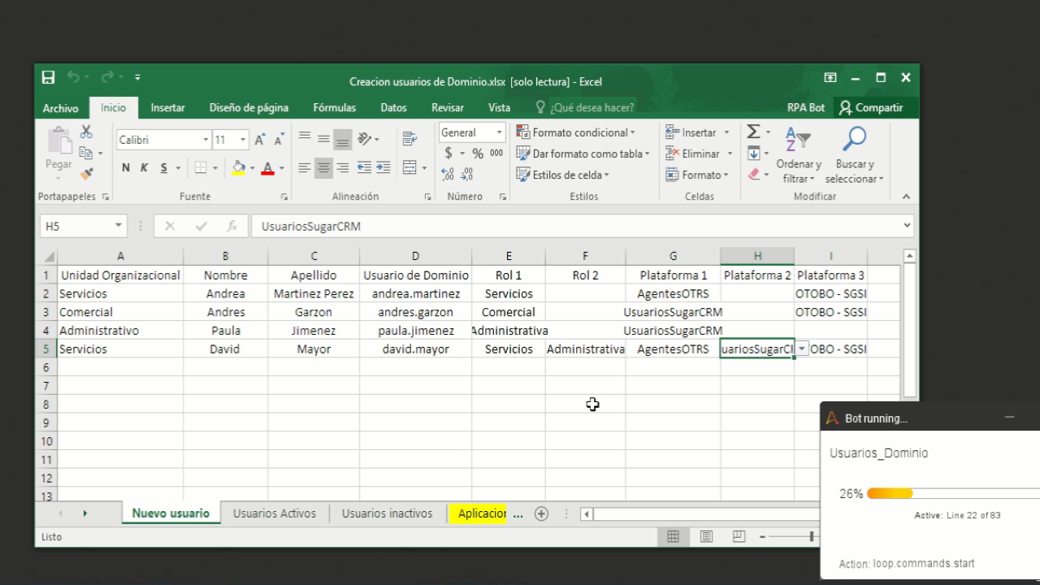
Task: Click the Compartir button
Action: [871, 107]
